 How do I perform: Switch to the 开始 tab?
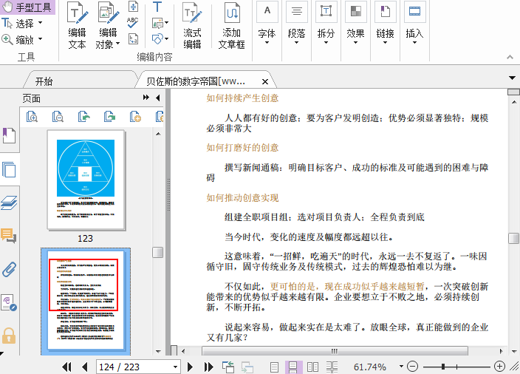(x=44, y=81)
